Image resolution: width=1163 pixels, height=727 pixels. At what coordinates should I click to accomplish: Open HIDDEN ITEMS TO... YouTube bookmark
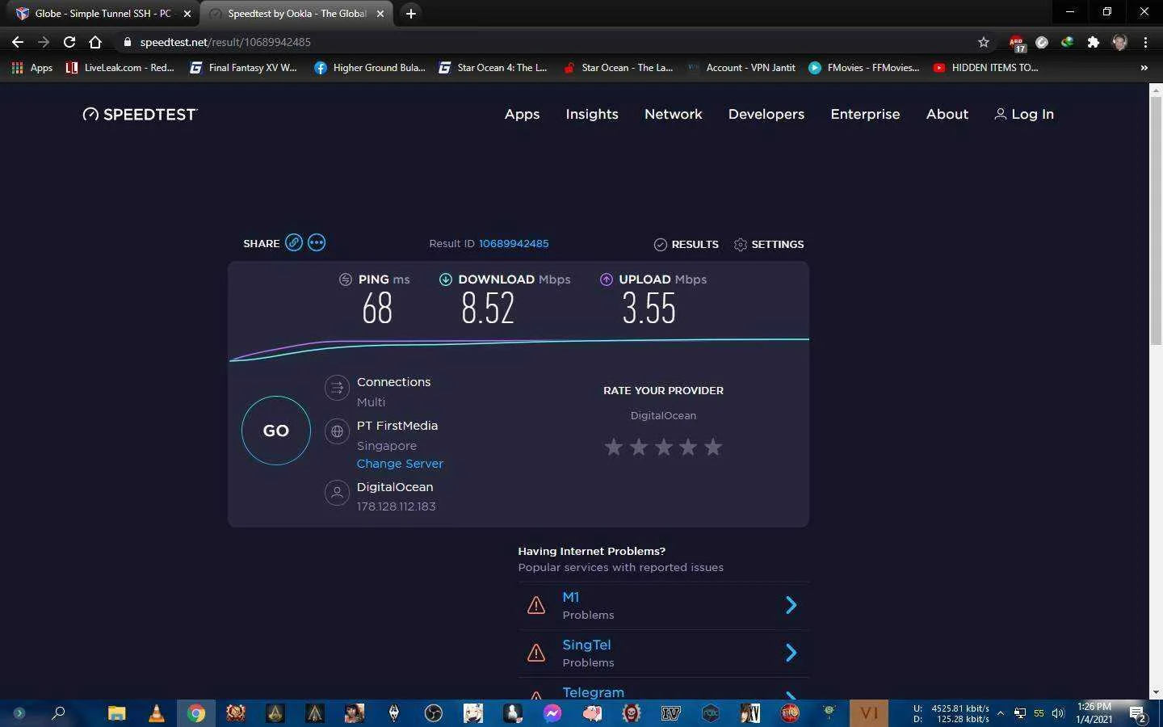[985, 68]
